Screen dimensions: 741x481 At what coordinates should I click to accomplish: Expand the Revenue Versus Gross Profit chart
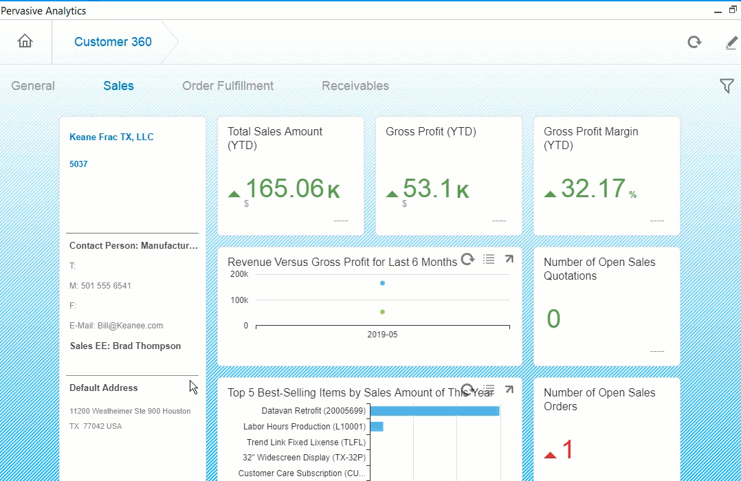(x=509, y=259)
